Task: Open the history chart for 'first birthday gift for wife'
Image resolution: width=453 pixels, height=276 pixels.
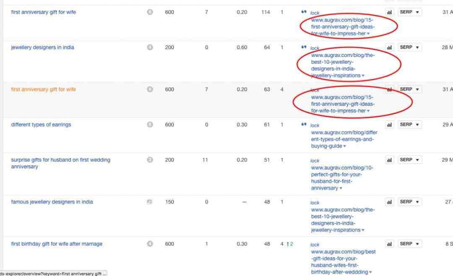Action: (389, 244)
